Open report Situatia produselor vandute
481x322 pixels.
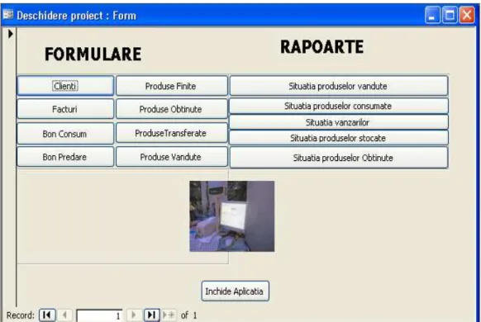coord(339,86)
